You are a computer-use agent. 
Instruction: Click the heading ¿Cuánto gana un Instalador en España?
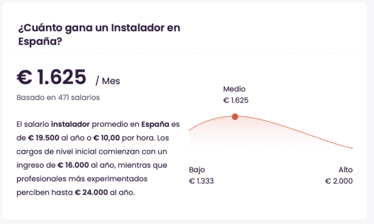click(x=99, y=34)
